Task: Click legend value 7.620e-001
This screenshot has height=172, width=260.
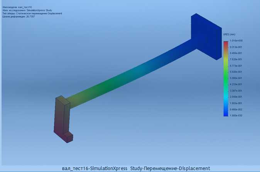Action: point(236,59)
